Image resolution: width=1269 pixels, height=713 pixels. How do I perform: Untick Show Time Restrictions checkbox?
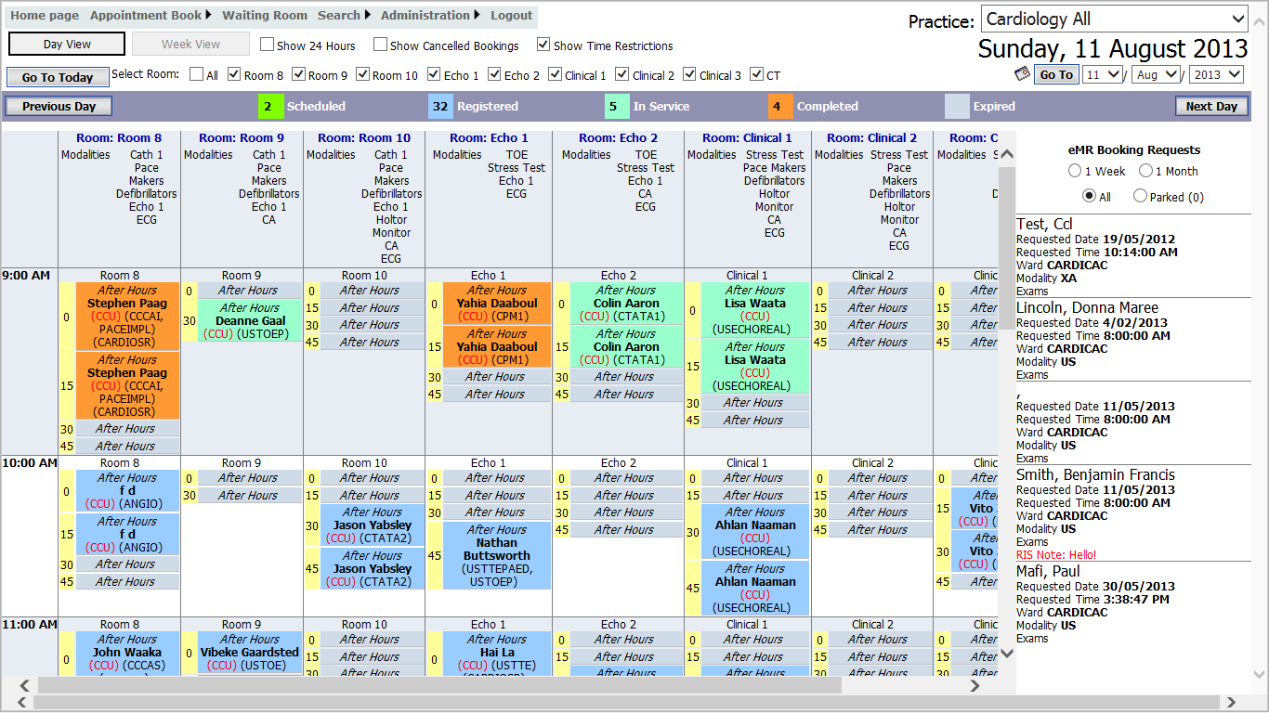[x=544, y=45]
